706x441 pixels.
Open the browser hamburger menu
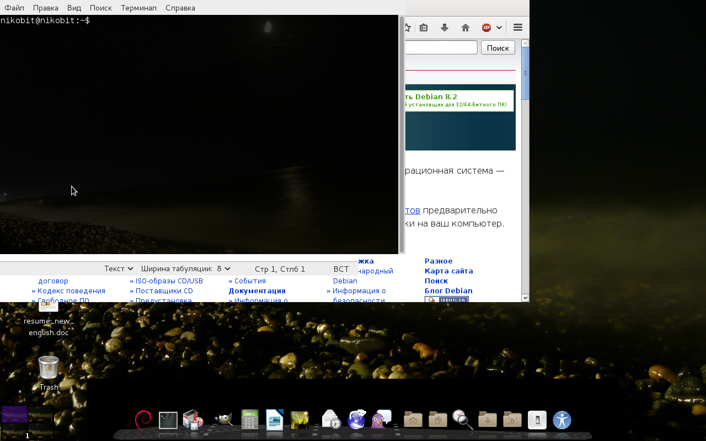(x=517, y=28)
